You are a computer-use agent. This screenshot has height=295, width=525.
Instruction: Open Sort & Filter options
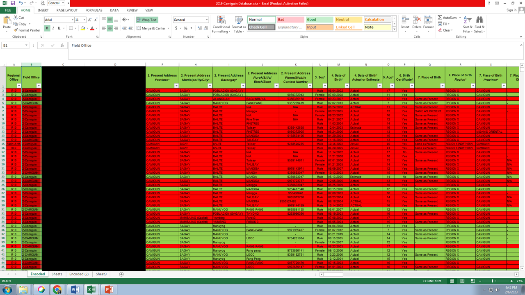[468, 25]
